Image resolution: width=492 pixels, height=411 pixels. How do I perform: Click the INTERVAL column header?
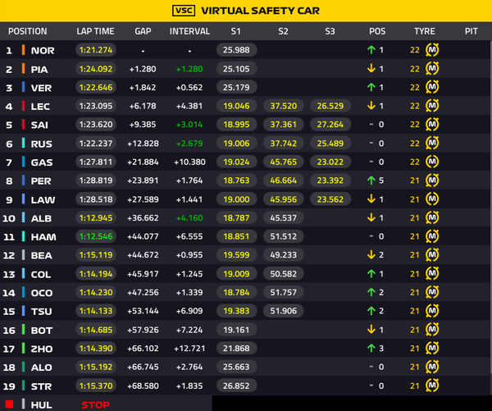tap(189, 31)
